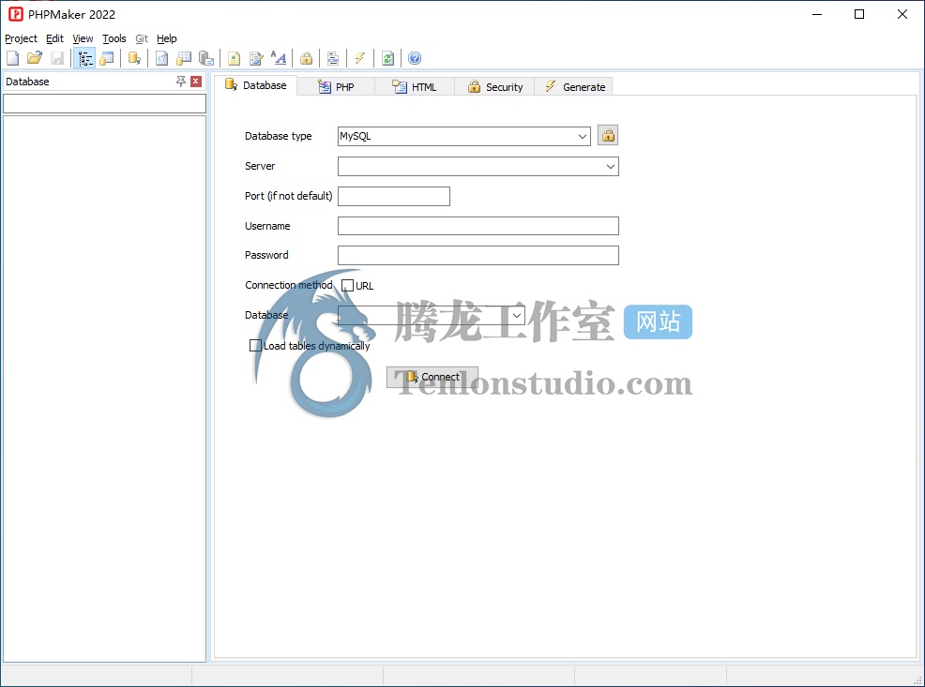
Task: Click the padlock security toolbar icon
Action: coord(306,58)
